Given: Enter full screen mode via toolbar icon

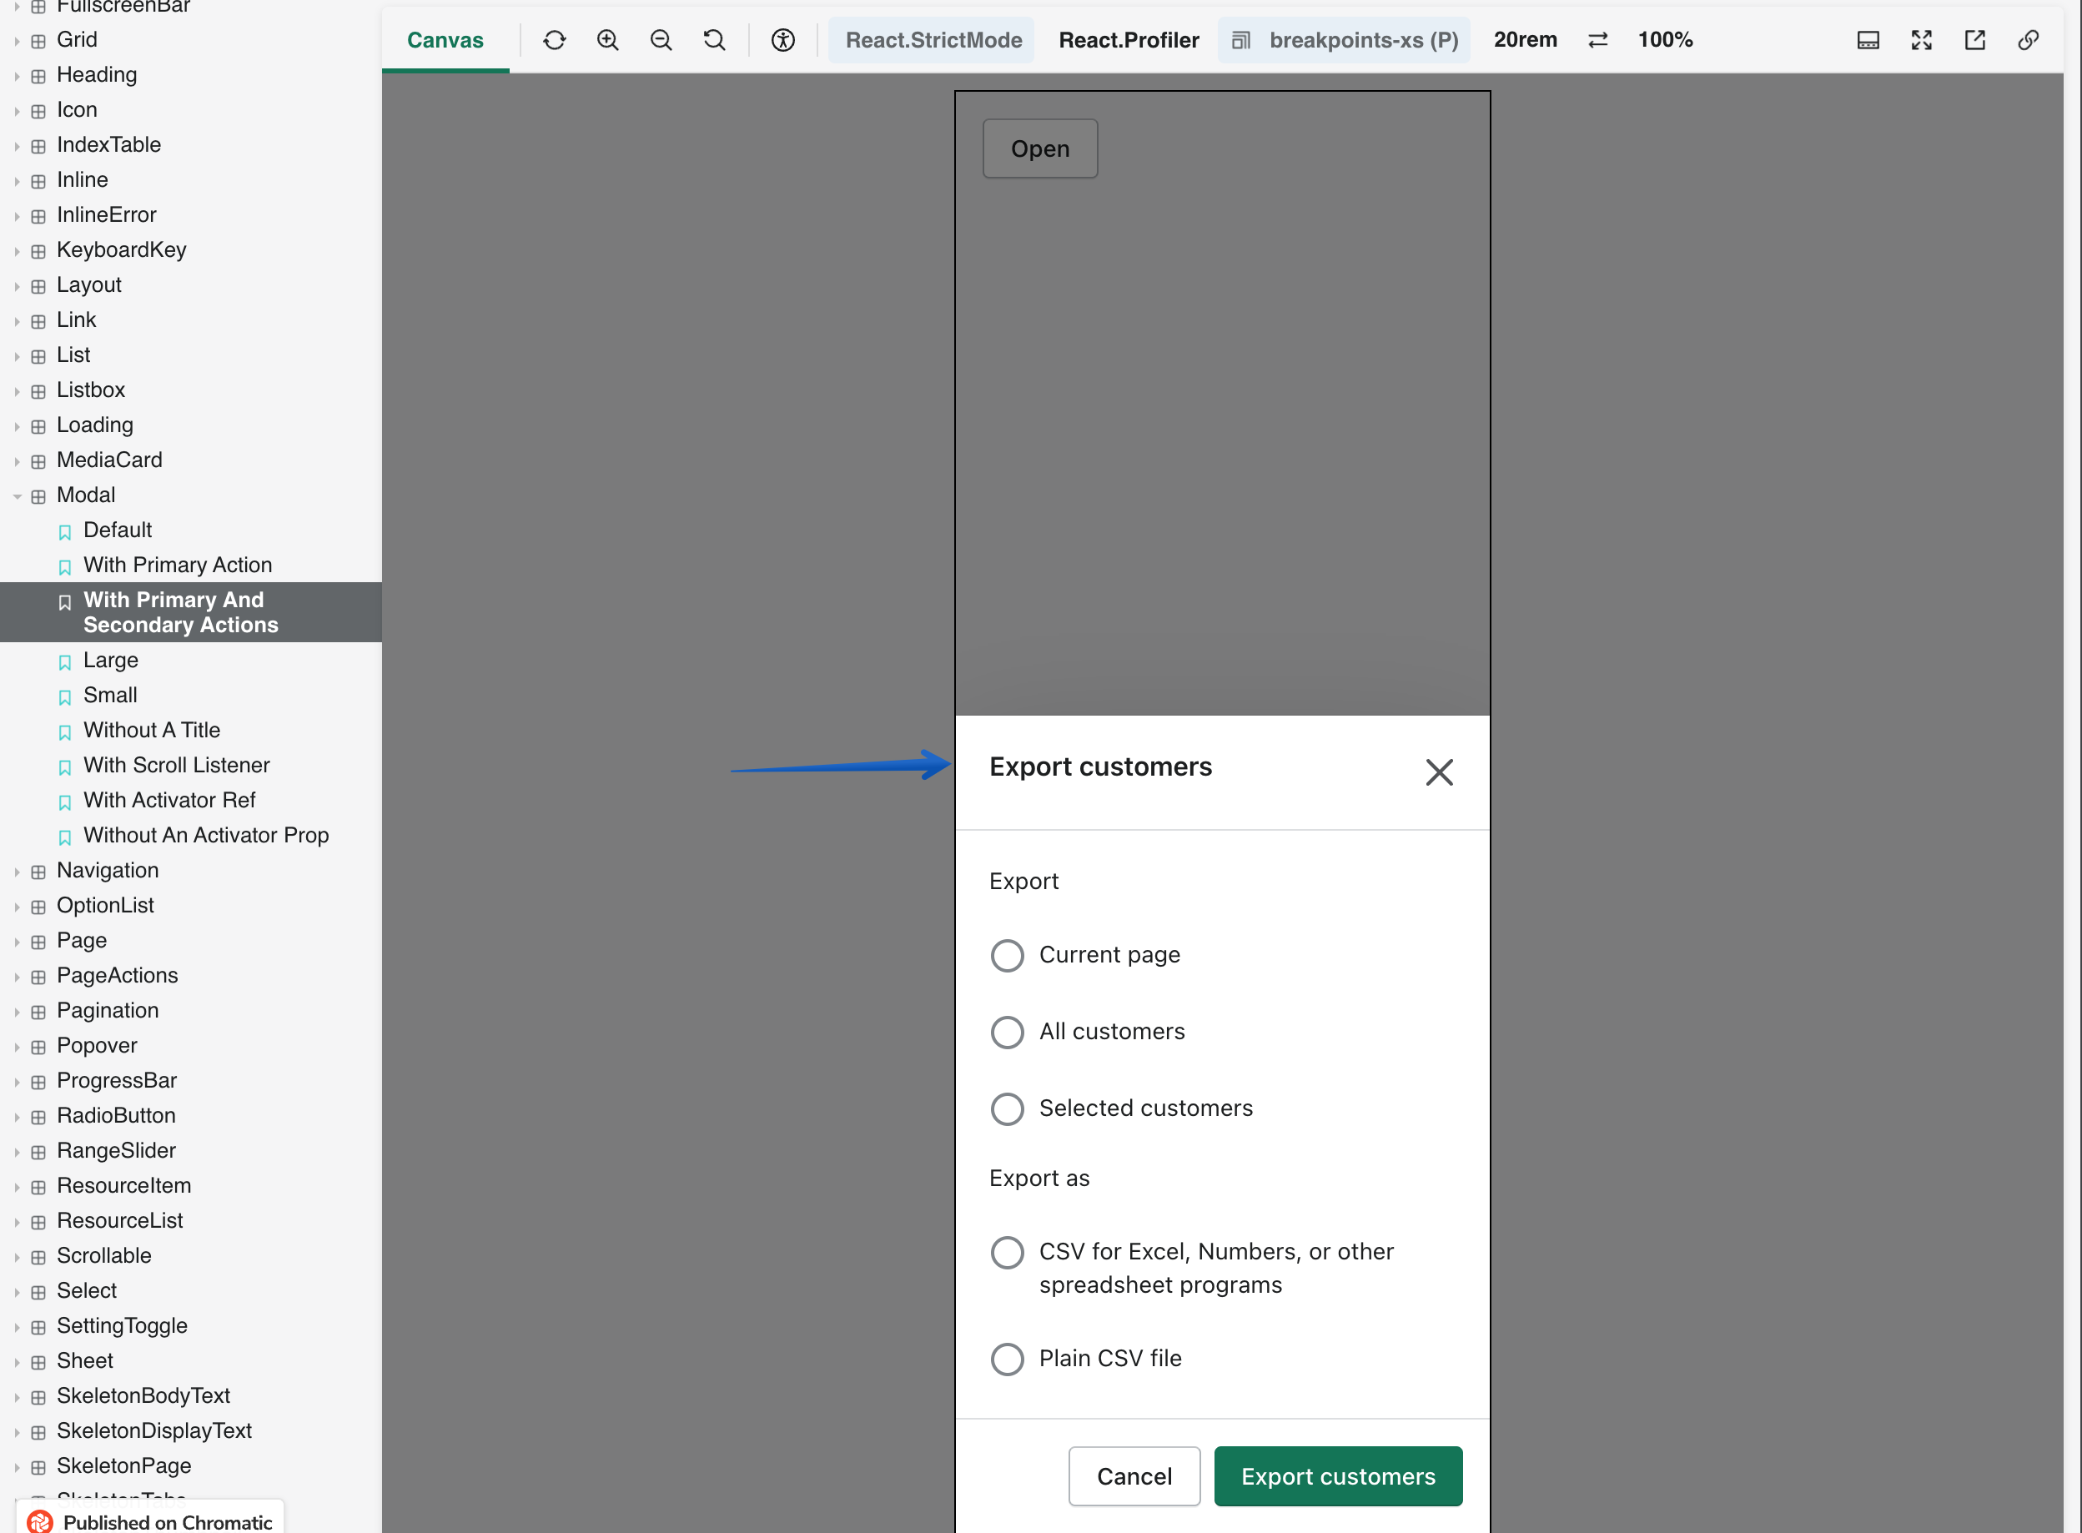Looking at the screenshot, I should 1922,40.
